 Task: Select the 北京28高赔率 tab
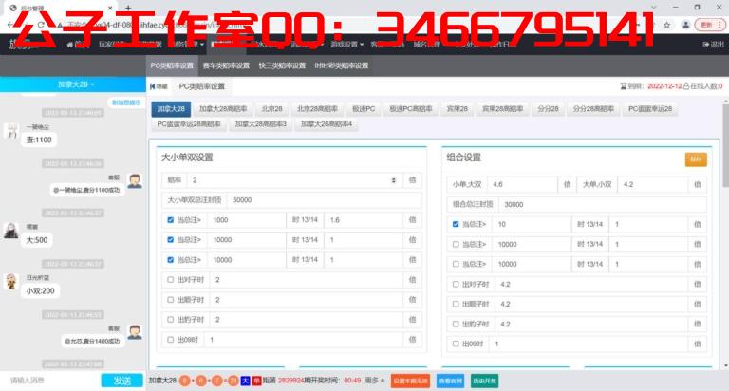(317, 109)
